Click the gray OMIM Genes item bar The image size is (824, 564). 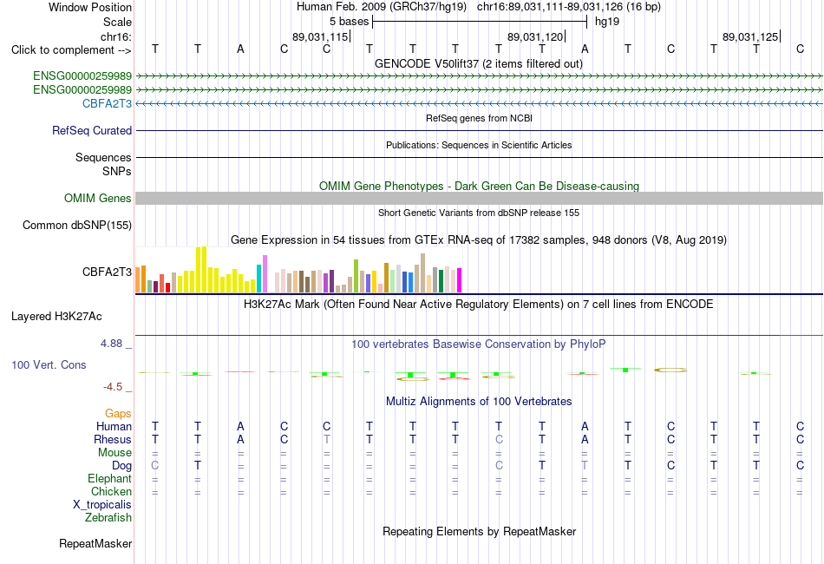[479, 198]
